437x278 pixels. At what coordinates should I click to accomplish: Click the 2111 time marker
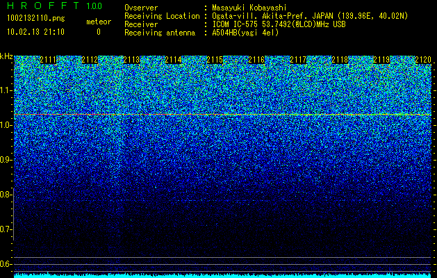pos(48,60)
